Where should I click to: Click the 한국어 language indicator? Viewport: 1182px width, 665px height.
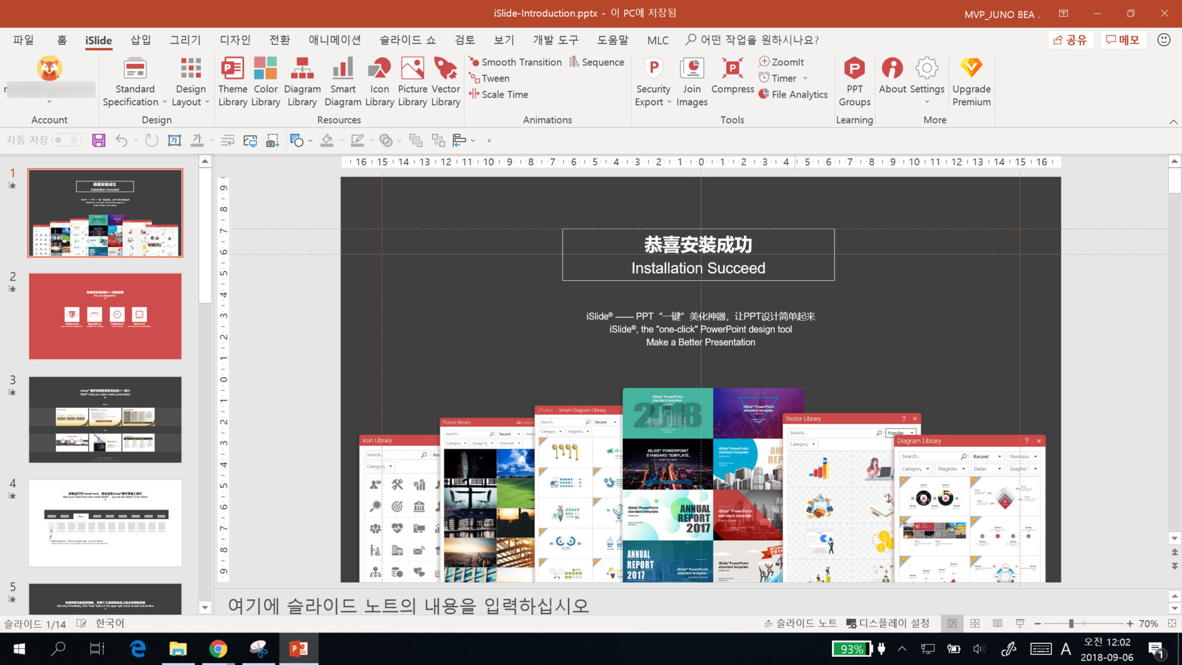pos(110,623)
